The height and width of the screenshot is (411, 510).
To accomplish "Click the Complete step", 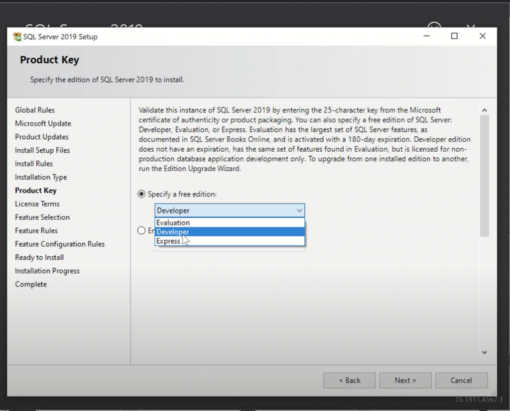I will coord(31,284).
